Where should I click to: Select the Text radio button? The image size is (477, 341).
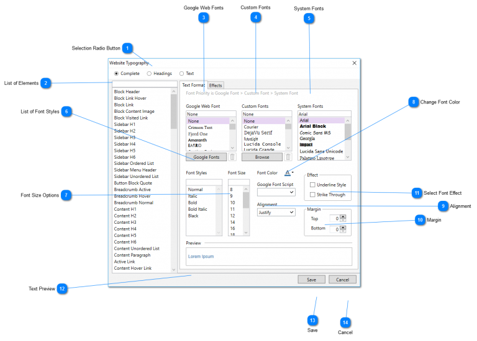[x=181, y=74]
